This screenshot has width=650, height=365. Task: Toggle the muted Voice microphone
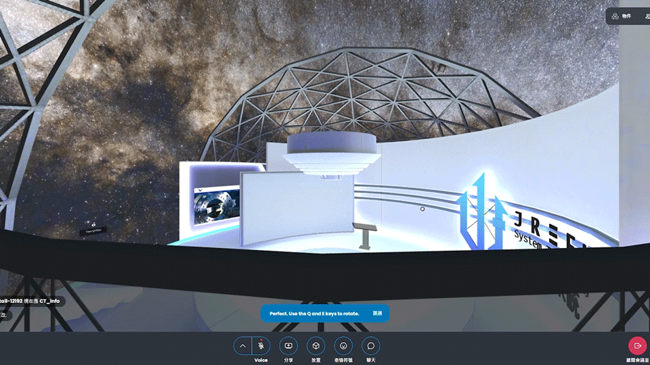[261, 345]
